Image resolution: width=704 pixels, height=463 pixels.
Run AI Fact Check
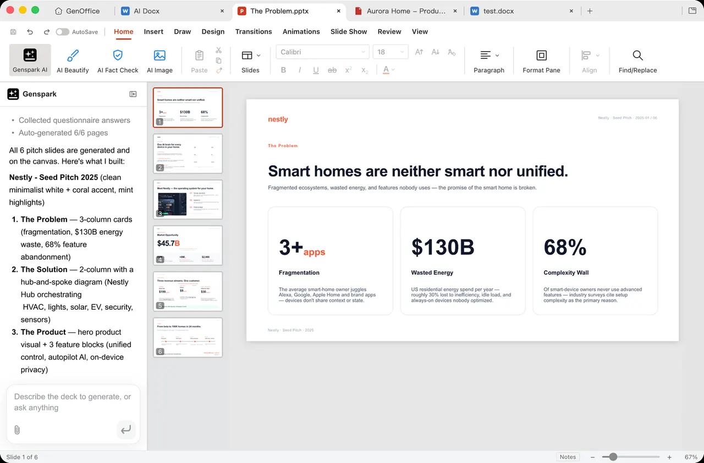(118, 60)
